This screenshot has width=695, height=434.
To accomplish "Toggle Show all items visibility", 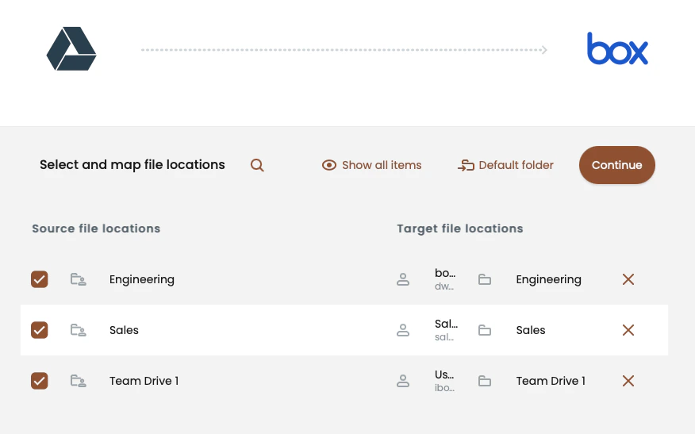I will point(372,165).
